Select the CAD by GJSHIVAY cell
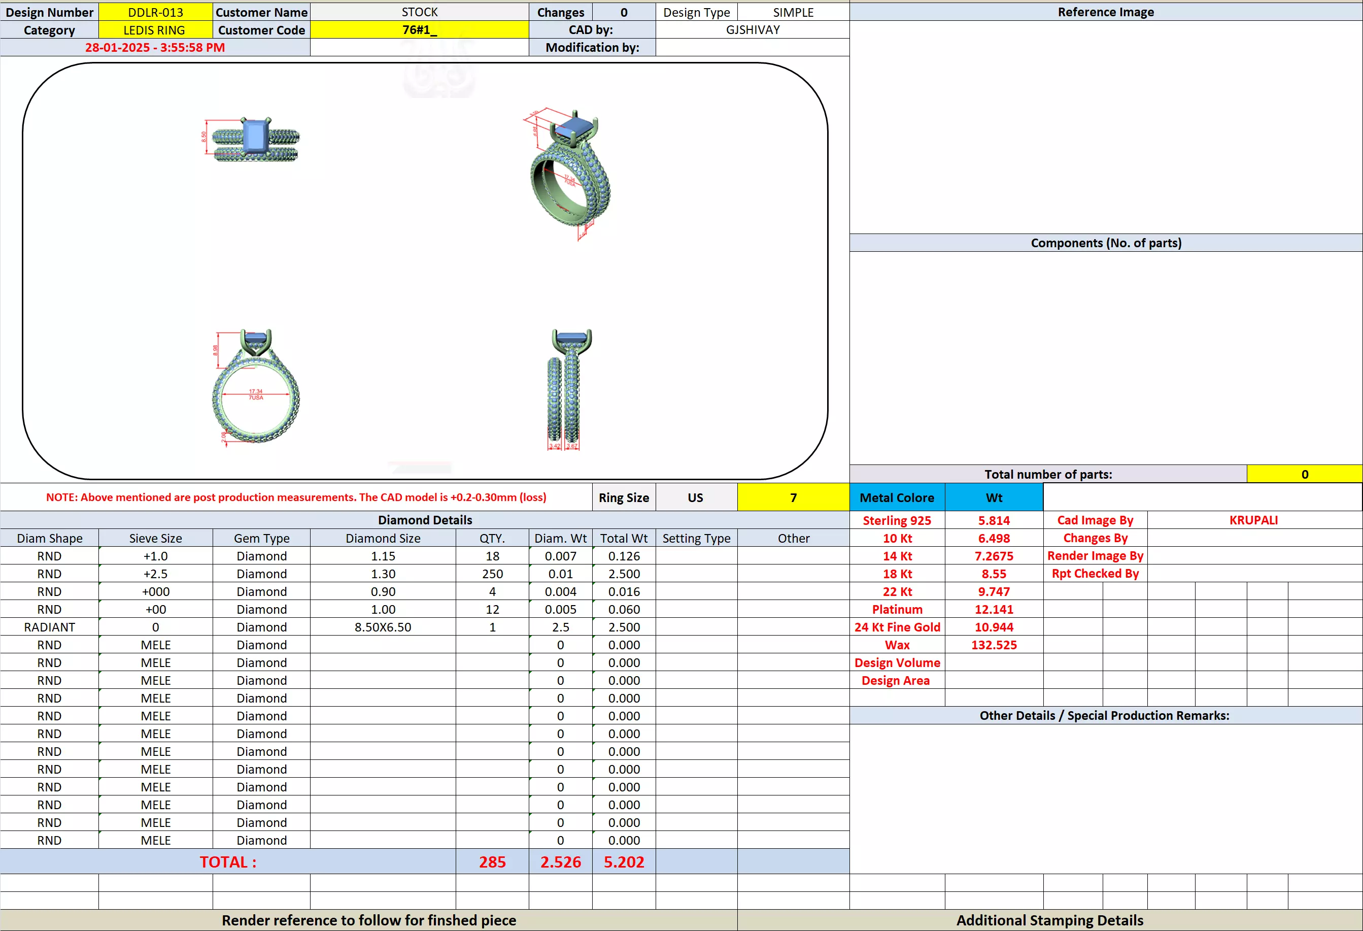 753,30
